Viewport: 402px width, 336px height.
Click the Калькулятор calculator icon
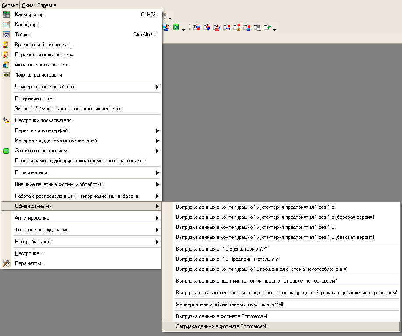[6, 14]
